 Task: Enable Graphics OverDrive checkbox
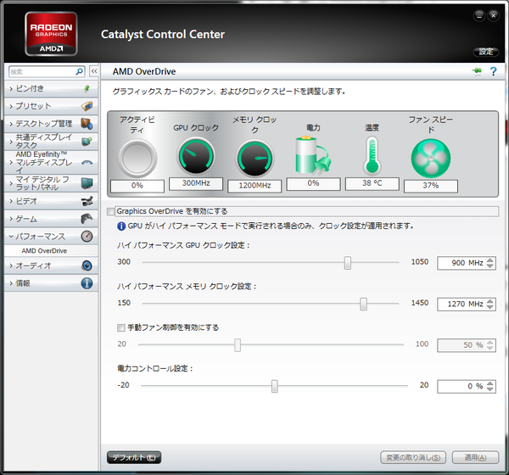(110, 212)
